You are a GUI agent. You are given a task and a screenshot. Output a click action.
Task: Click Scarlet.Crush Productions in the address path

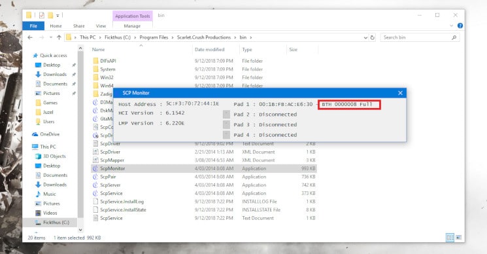pos(204,37)
